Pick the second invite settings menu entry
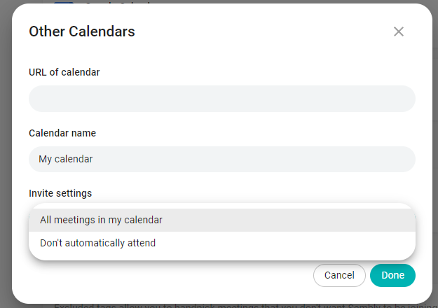This screenshot has height=308, width=438. 97,244
